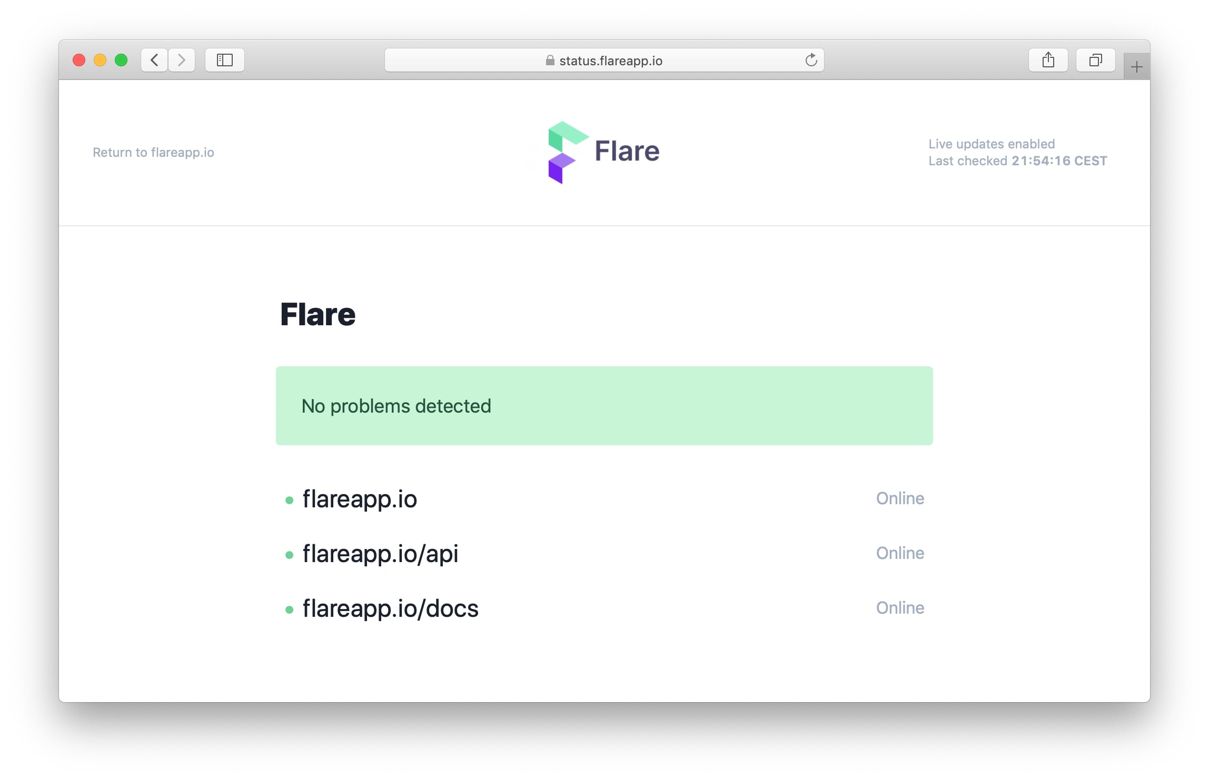Reload the page with the refresh icon

point(811,60)
